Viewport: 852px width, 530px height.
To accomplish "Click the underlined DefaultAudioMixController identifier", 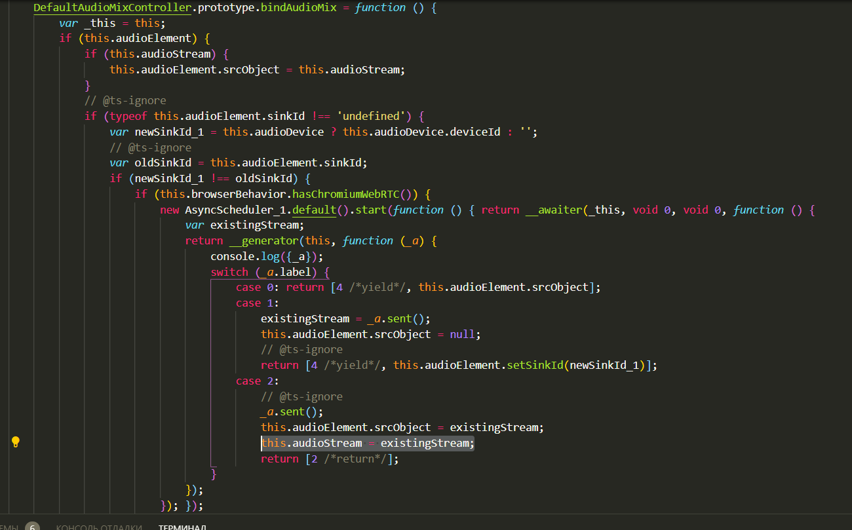I will 111,7.
